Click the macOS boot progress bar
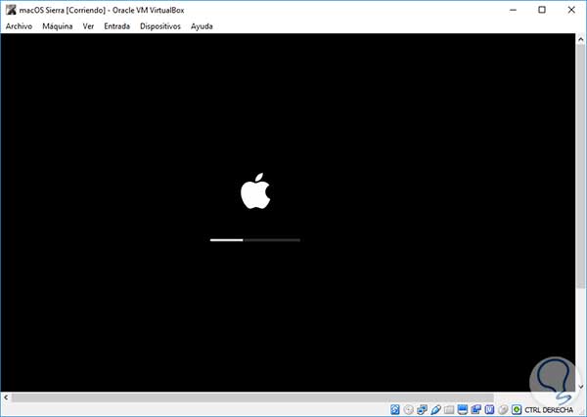This screenshot has width=587, height=417. tap(255, 240)
